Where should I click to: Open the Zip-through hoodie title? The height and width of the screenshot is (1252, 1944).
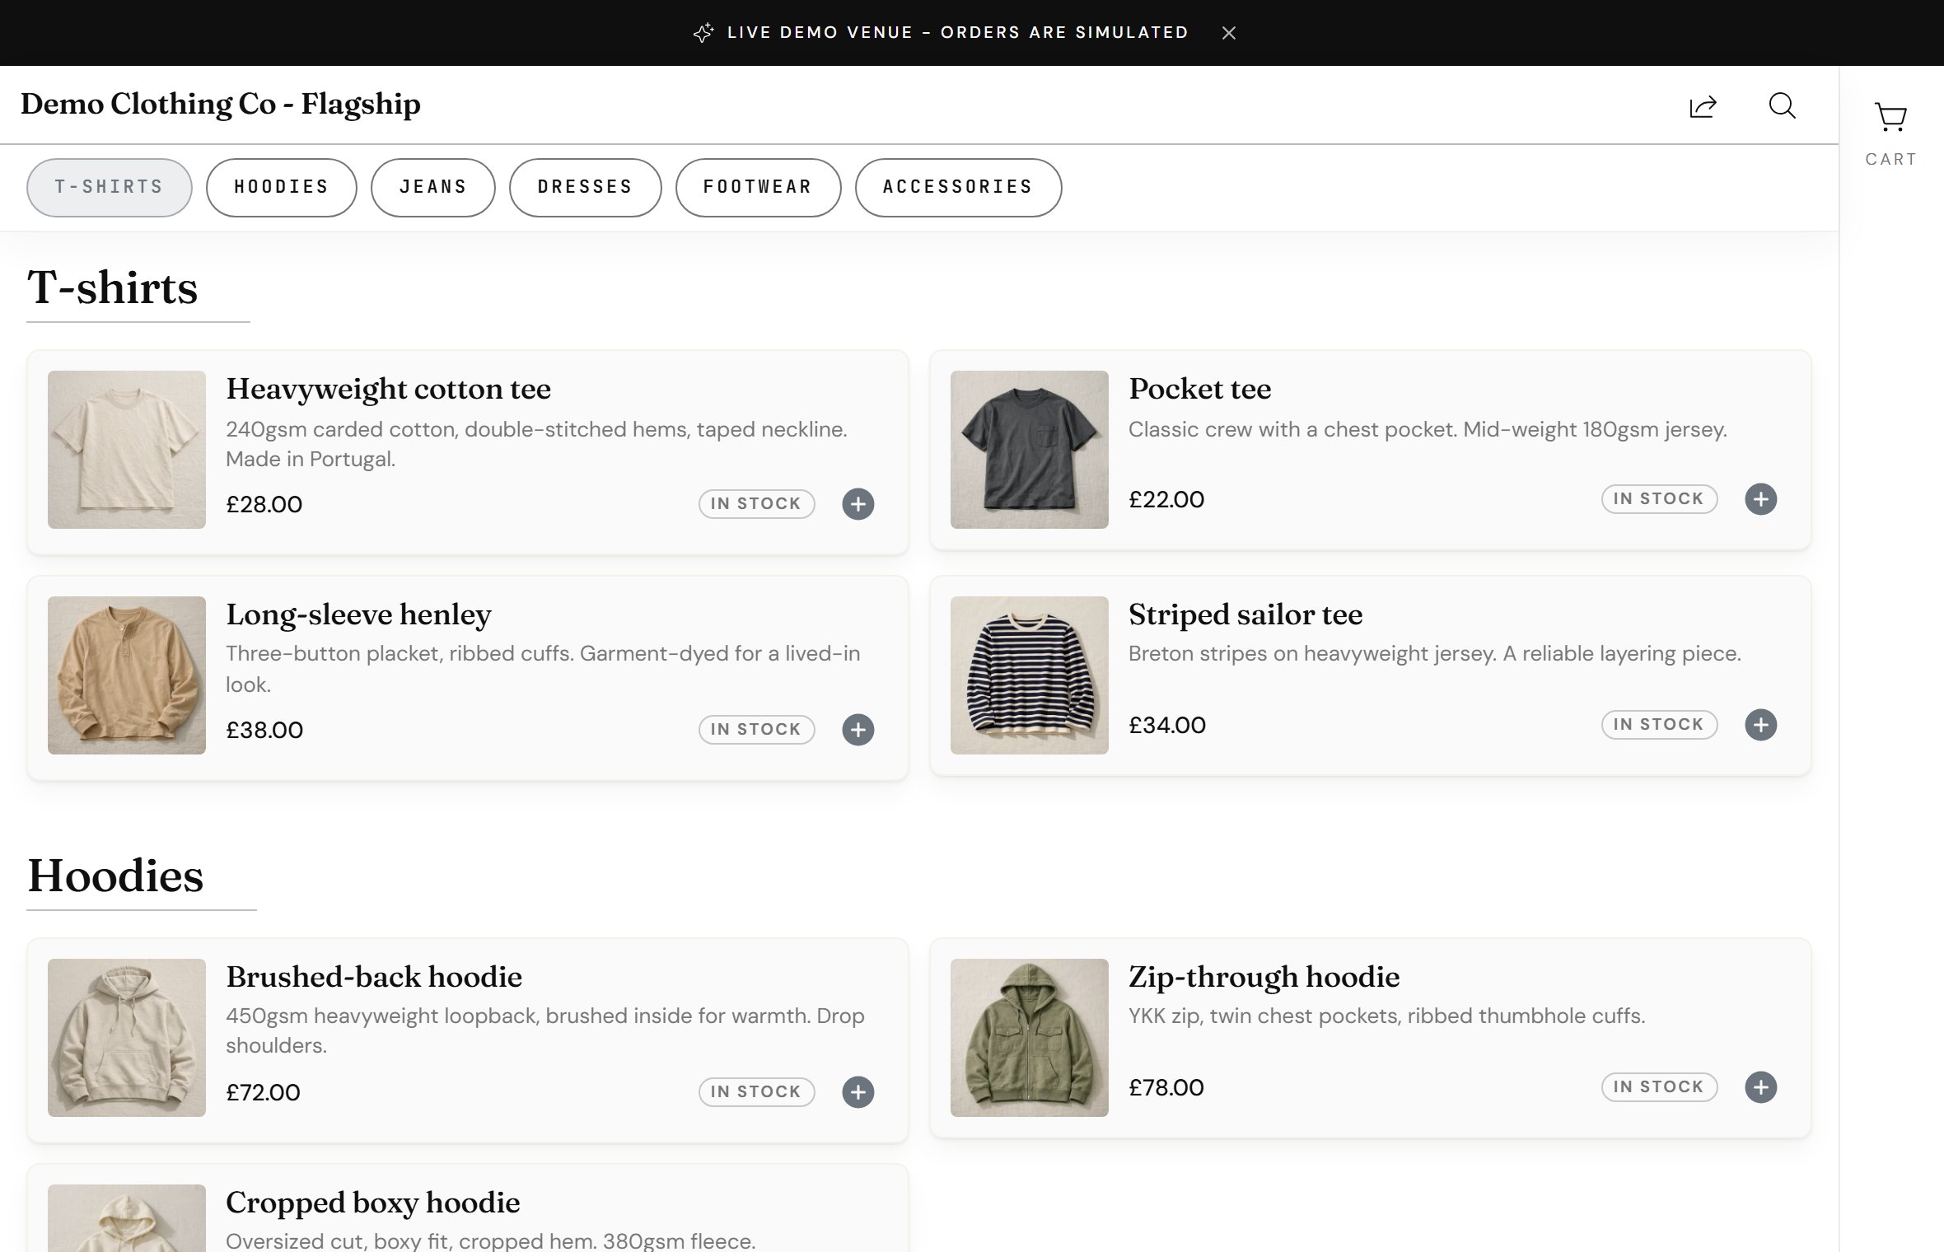1264,977
